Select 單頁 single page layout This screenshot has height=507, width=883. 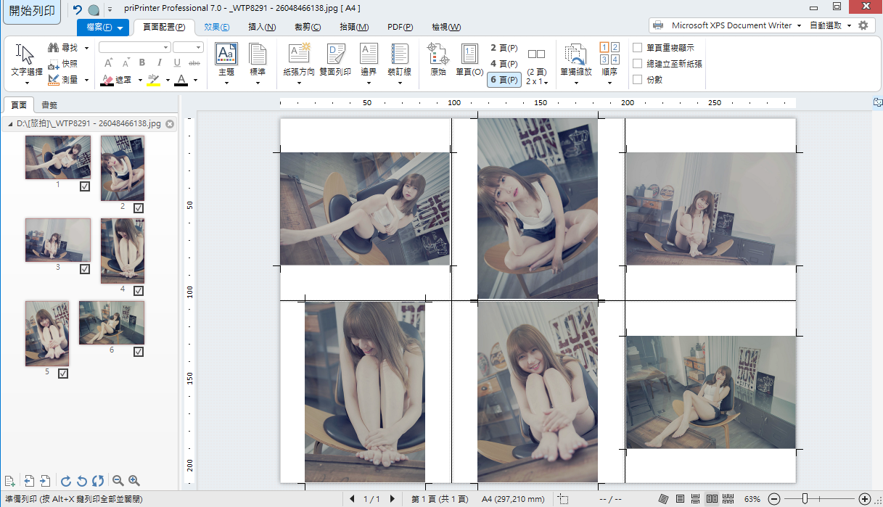pyautogui.click(x=469, y=59)
